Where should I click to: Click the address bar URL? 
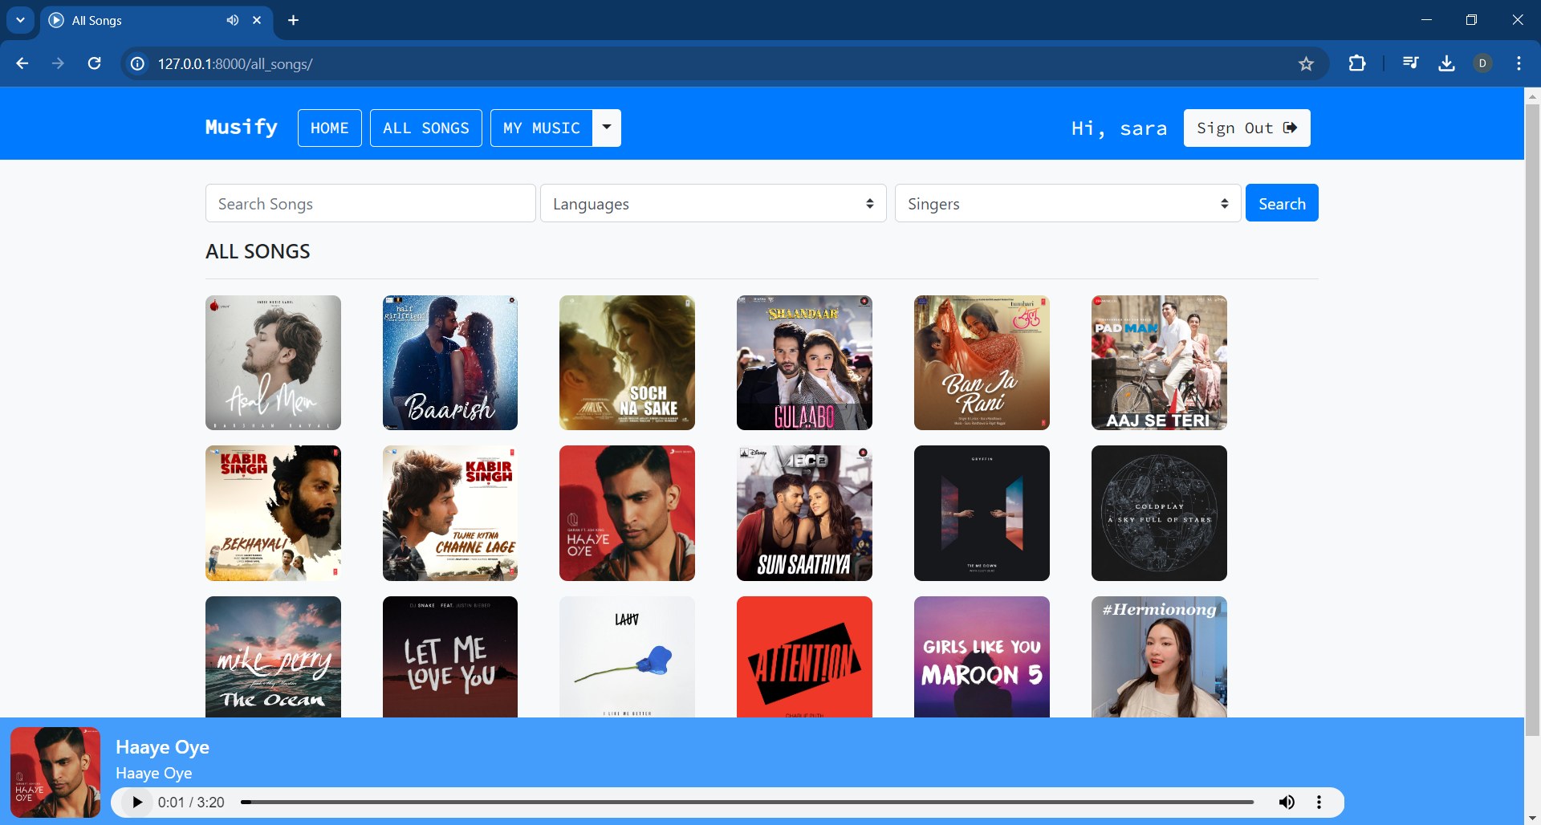click(235, 63)
